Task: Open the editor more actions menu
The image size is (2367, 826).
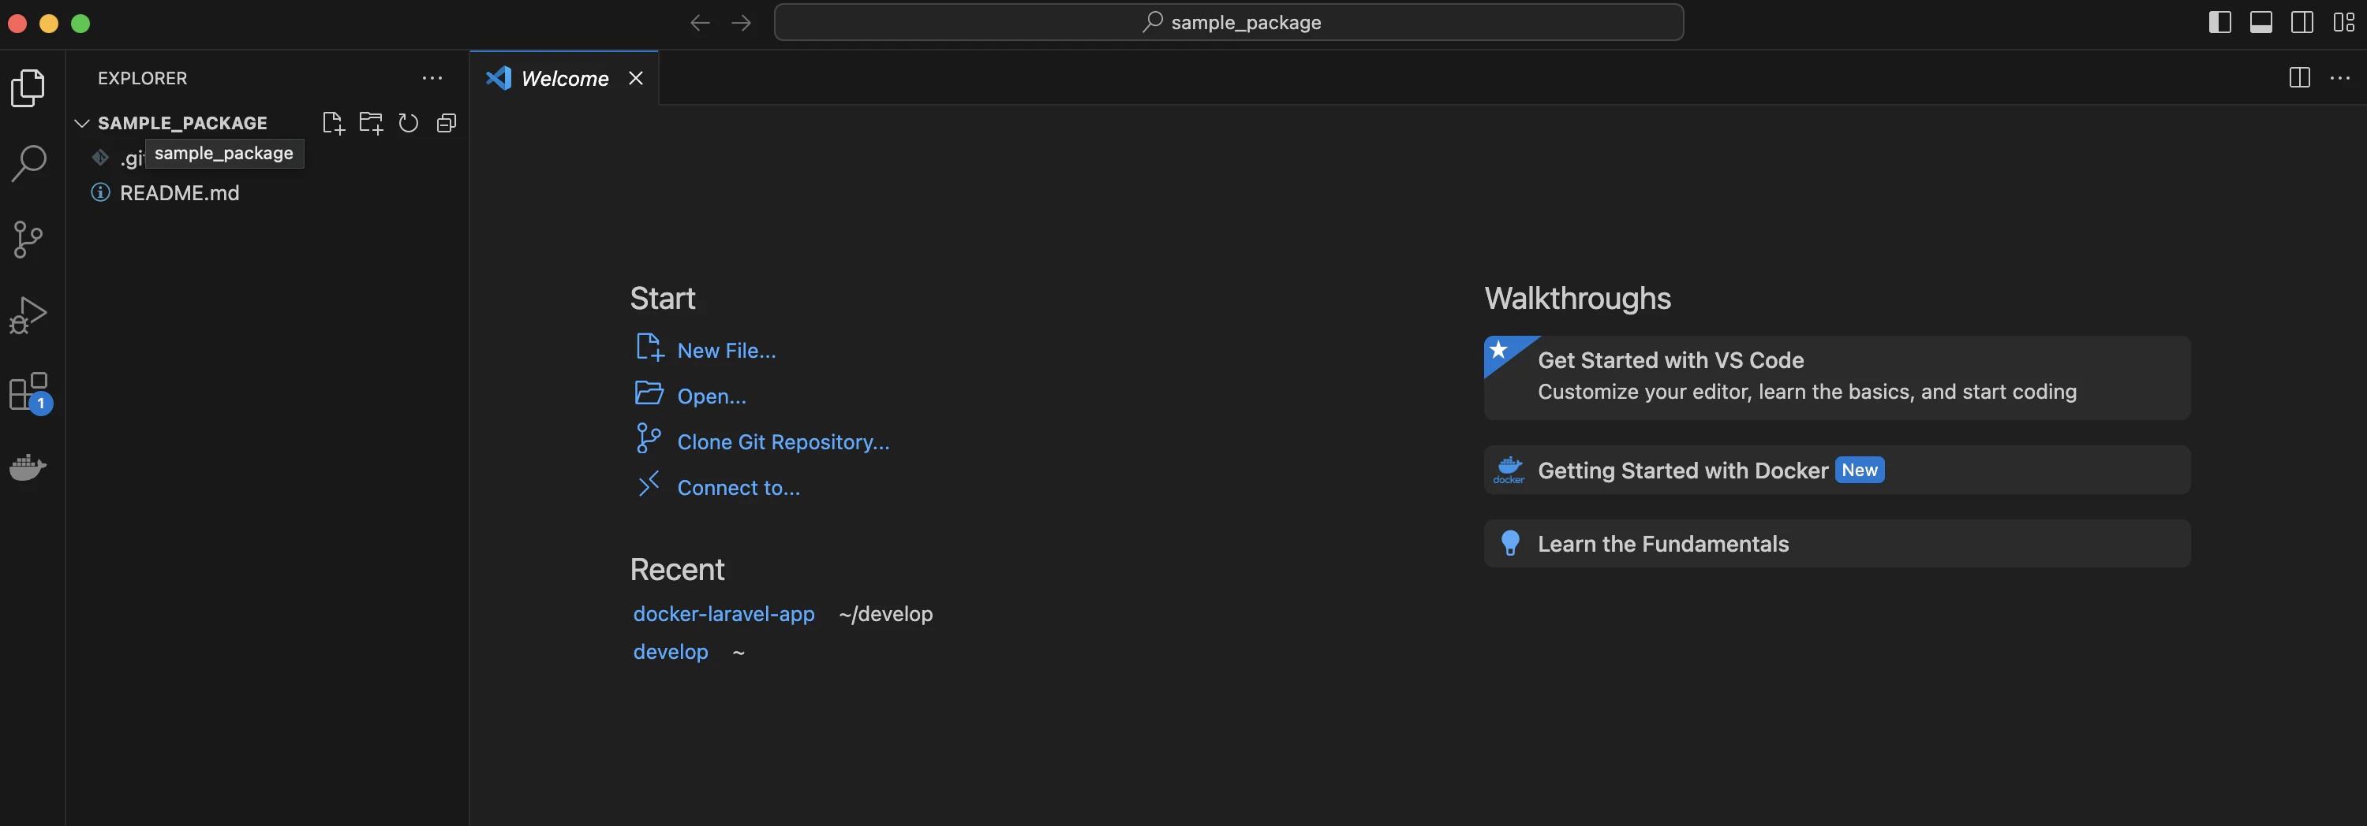Action: tap(2340, 78)
